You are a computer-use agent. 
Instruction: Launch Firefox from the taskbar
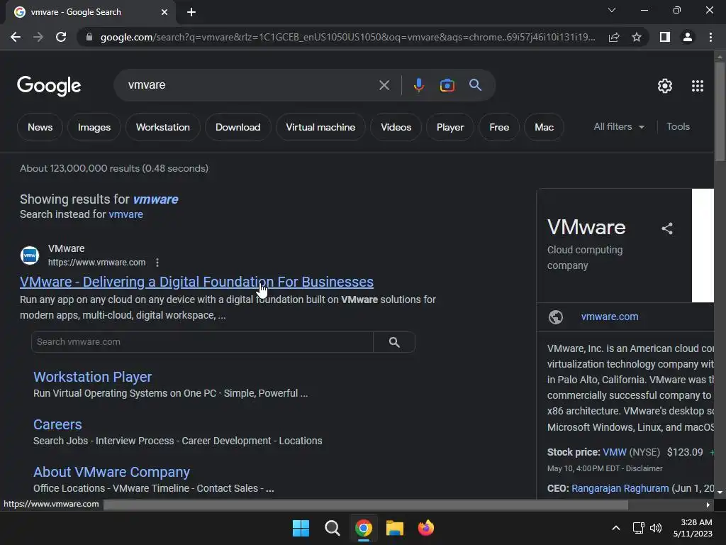pos(426,528)
